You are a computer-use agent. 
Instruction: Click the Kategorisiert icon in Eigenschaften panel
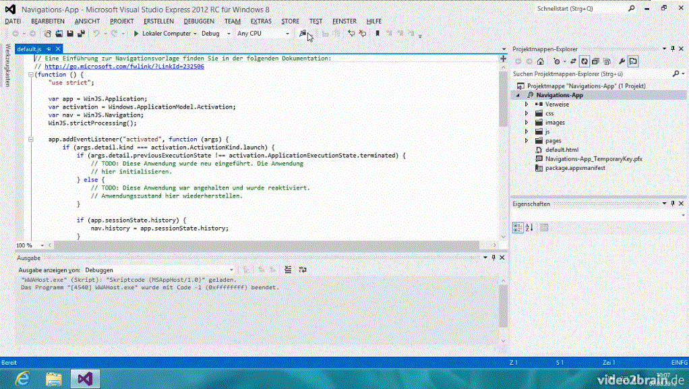click(518, 227)
